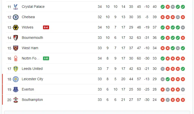This screenshot has width=194, height=114.
Task: Open the Nottm Forest 1-0 score badge
Action: tap(46, 59)
